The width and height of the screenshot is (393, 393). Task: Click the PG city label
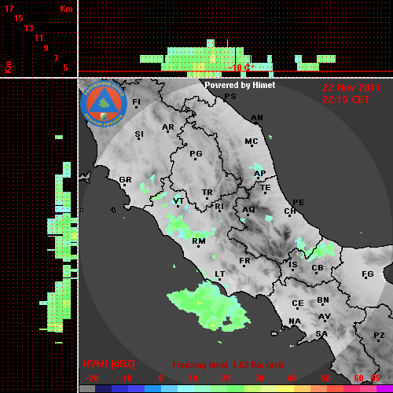point(196,153)
